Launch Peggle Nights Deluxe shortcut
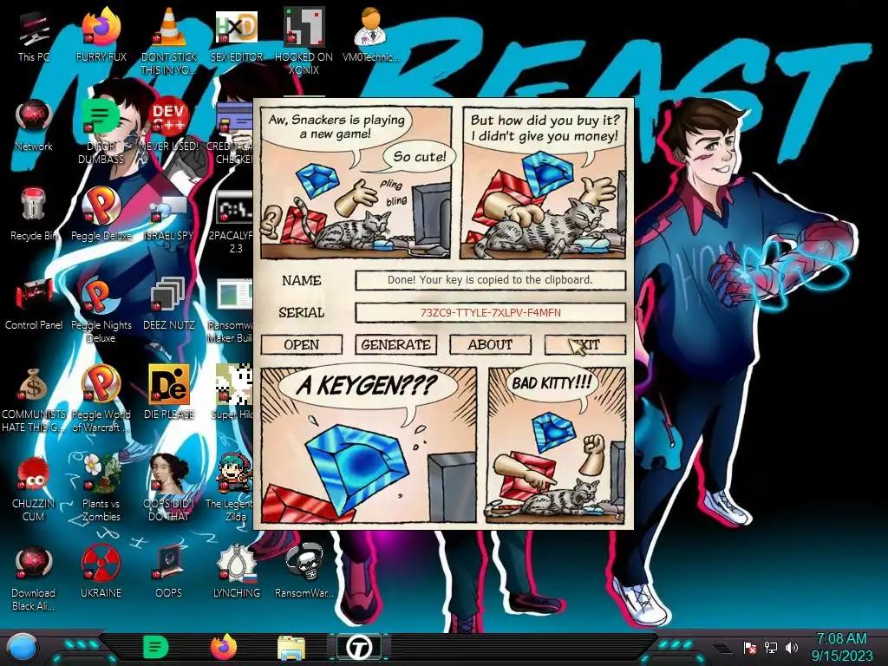The image size is (888, 666). pos(101,310)
